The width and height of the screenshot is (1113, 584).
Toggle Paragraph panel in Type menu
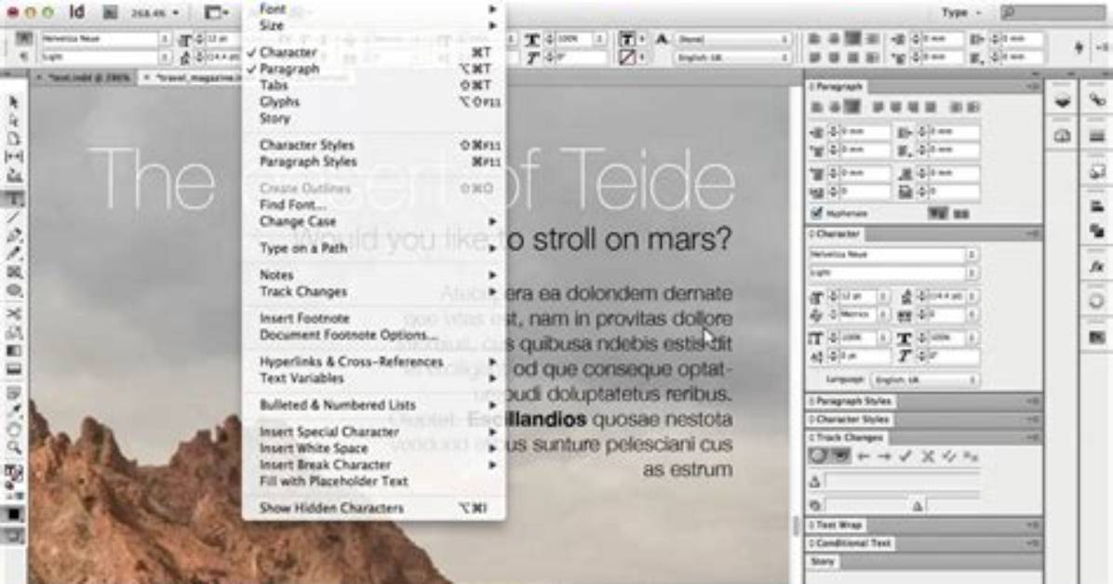click(288, 69)
